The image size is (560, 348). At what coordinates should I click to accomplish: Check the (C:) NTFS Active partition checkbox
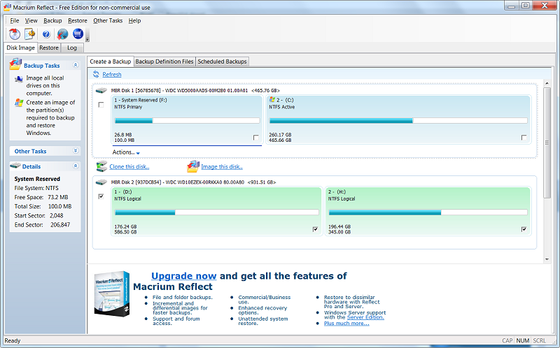pos(524,138)
